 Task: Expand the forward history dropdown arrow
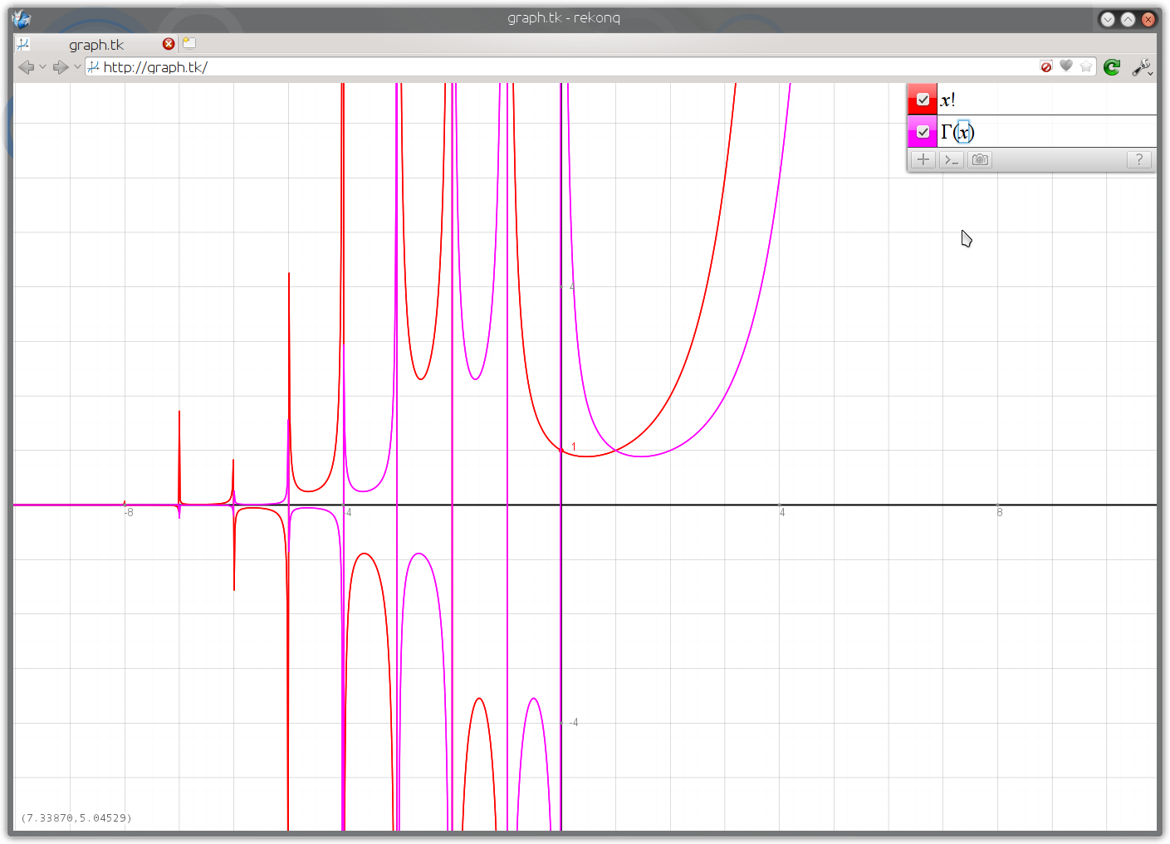[77, 67]
